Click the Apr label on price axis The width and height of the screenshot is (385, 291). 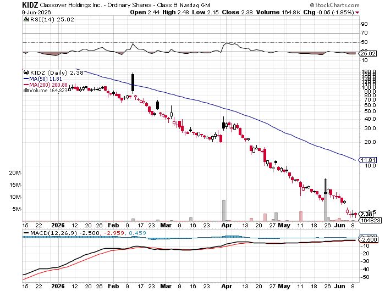(227, 225)
